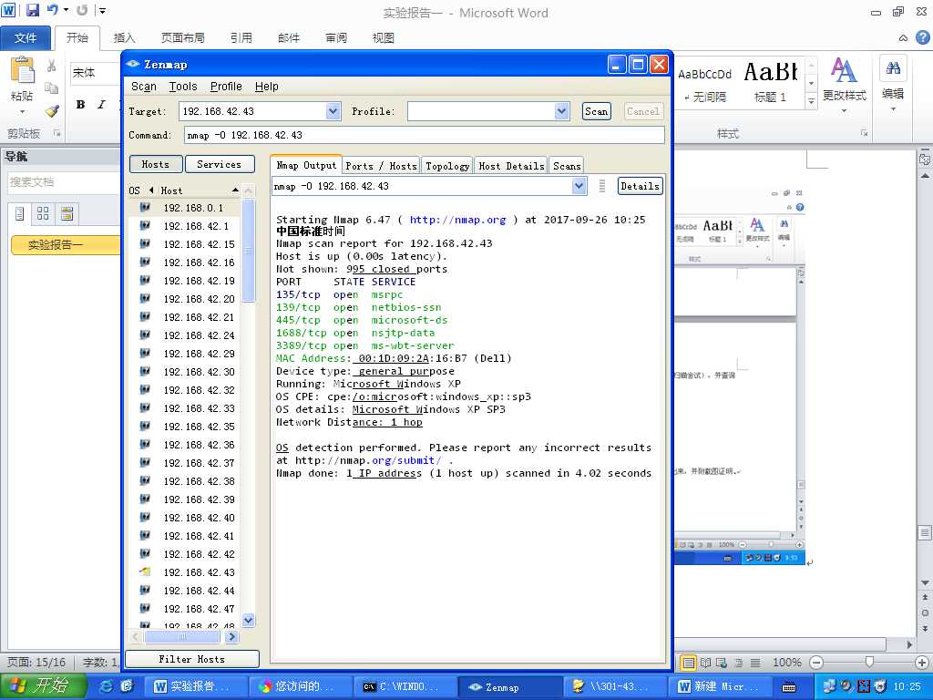Screen dimensions: 933x700
Task: Expand the Target address dropdown
Action: point(333,110)
